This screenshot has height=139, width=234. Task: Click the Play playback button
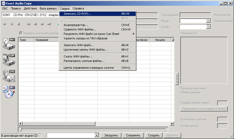click(5, 24)
